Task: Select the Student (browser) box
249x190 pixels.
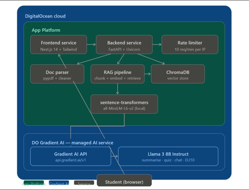Action: click(124, 180)
